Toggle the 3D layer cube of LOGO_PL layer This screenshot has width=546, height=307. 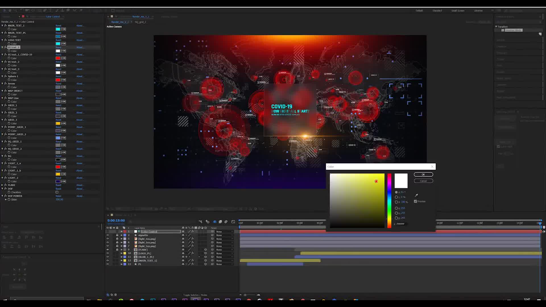(x=206, y=253)
